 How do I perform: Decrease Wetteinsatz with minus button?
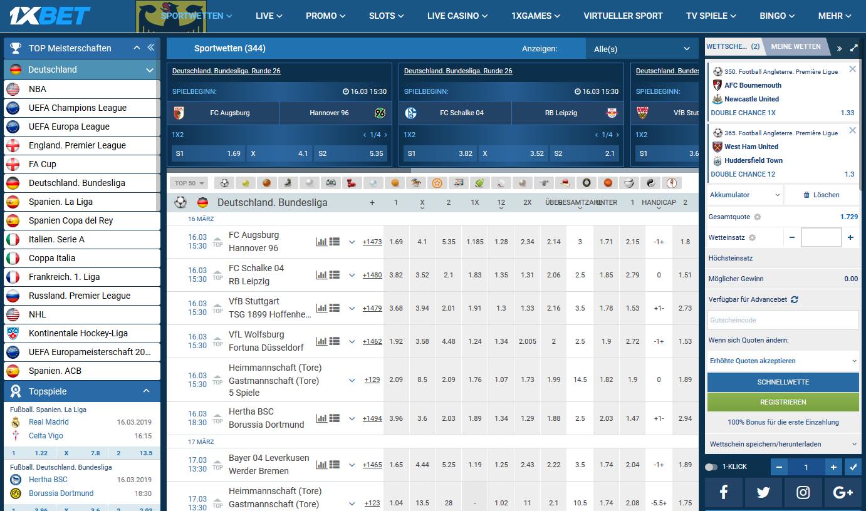(792, 237)
